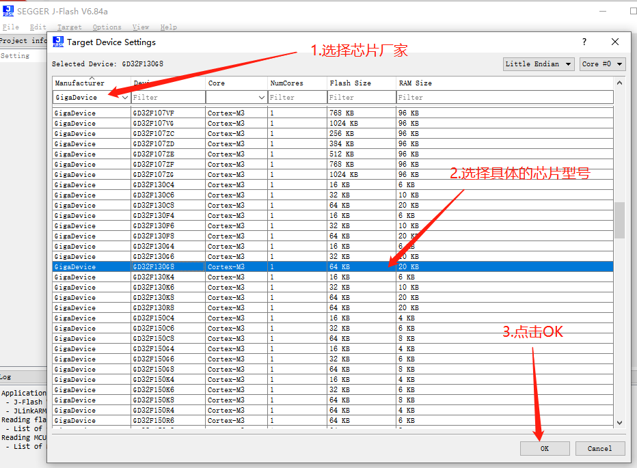Sort by the RAM Size column header
The width and height of the screenshot is (637, 468).
tap(505, 83)
